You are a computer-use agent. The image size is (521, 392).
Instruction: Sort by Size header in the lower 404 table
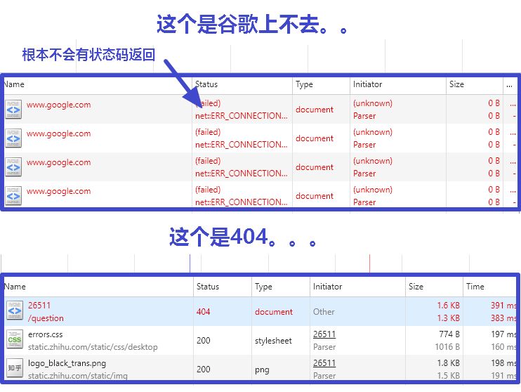[x=416, y=287]
